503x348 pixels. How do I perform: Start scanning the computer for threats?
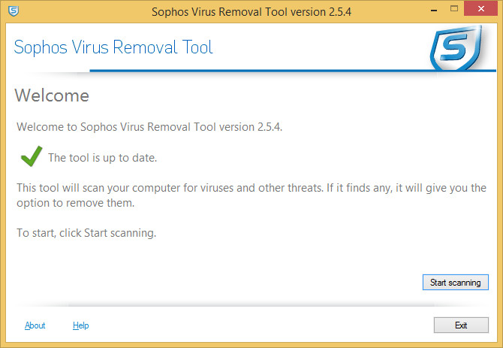[455, 282]
